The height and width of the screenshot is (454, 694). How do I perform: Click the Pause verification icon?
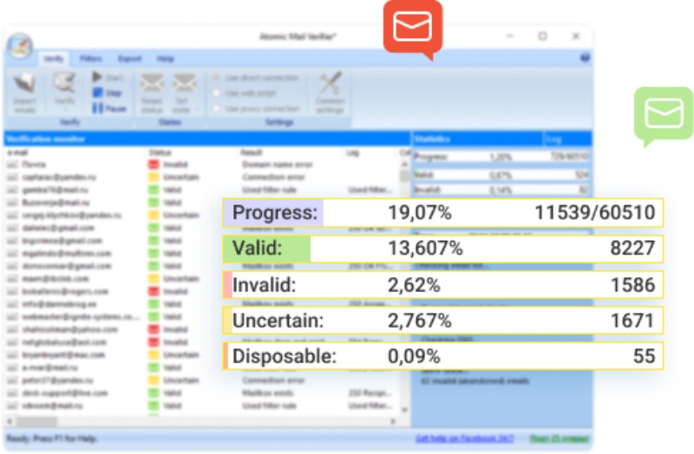[98, 108]
